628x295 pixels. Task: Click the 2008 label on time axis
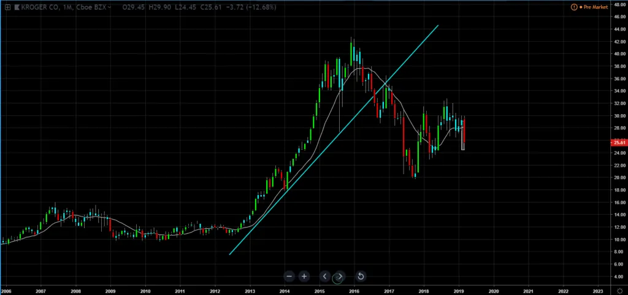click(x=75, y=291)
